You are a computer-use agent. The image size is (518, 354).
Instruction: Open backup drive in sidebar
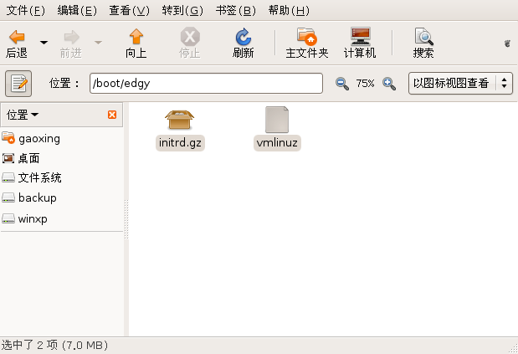pyautogui.click(x=29, y=198)
